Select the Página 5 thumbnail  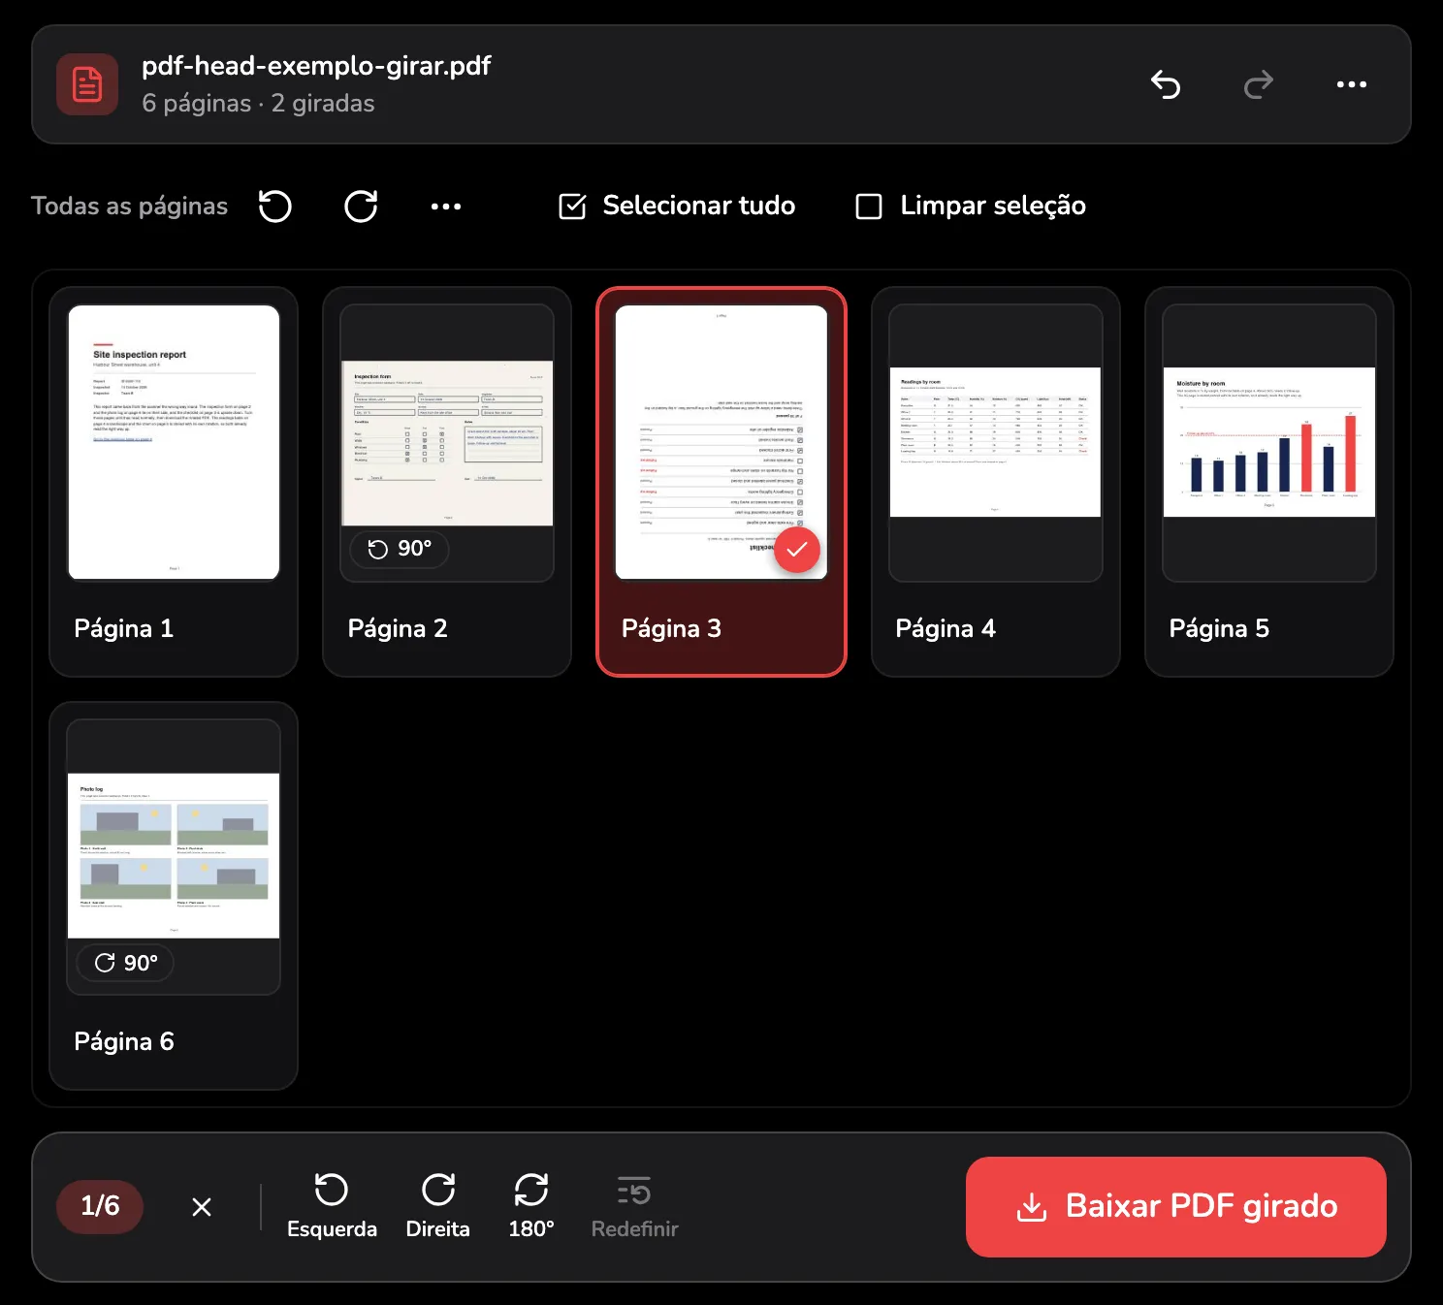point(1269,443)
